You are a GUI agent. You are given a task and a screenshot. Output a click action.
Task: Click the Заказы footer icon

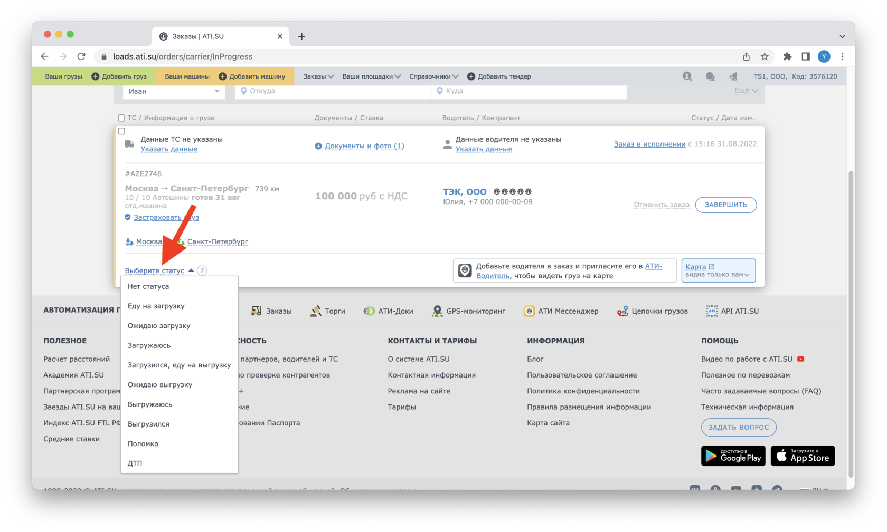(x=257, y=311)
